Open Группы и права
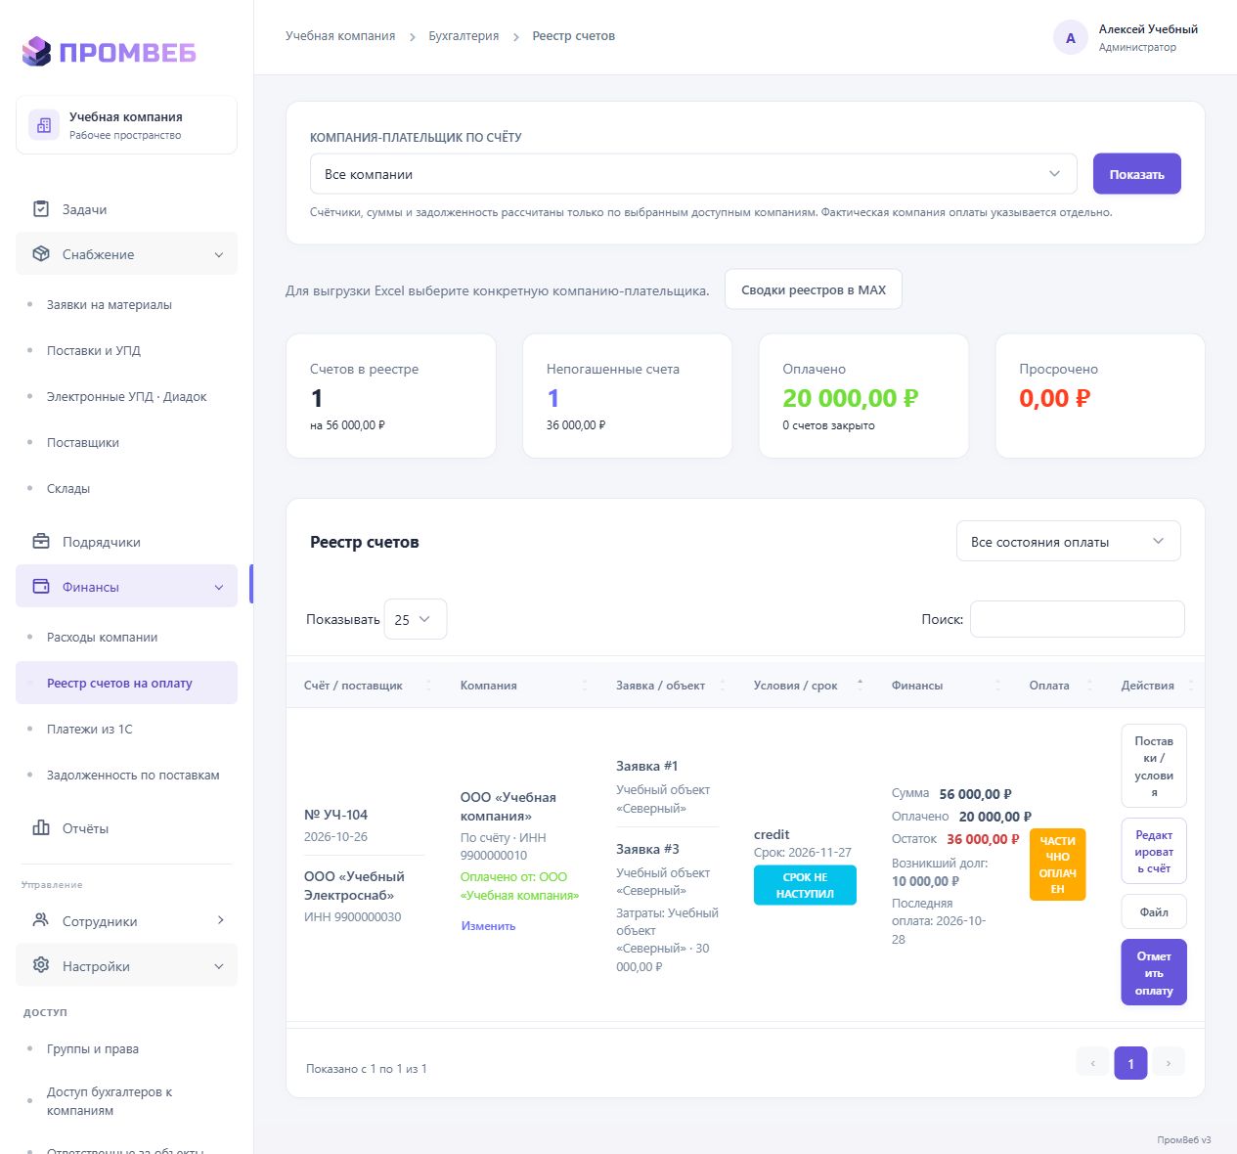 93,1049
